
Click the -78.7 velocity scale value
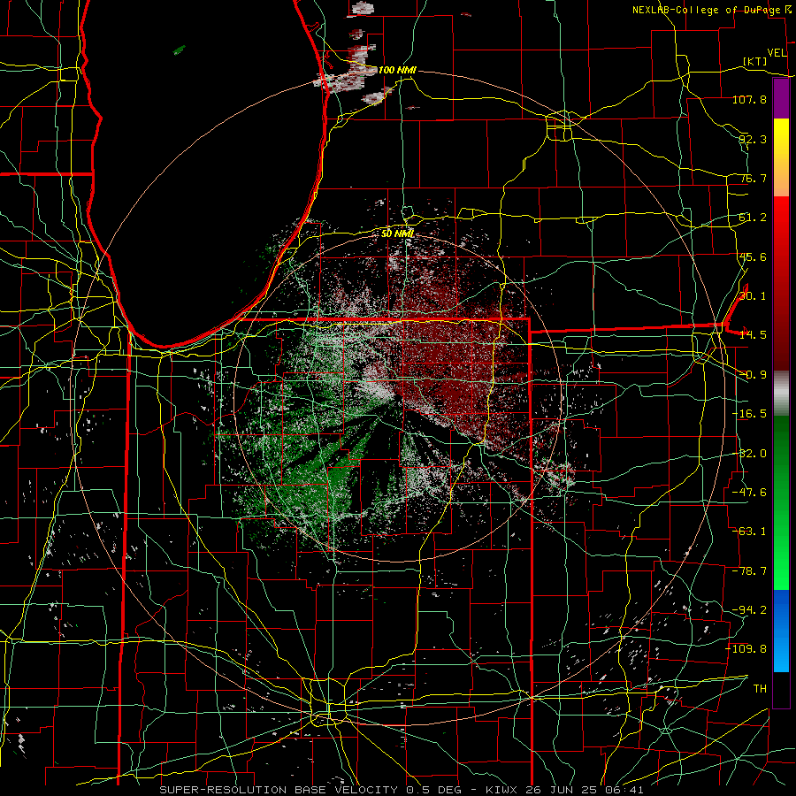749,571
